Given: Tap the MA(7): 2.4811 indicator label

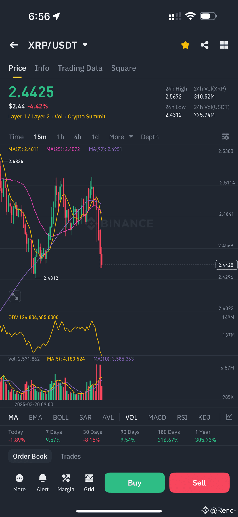Looking at the screenshot, I should [x=24, y=149].
